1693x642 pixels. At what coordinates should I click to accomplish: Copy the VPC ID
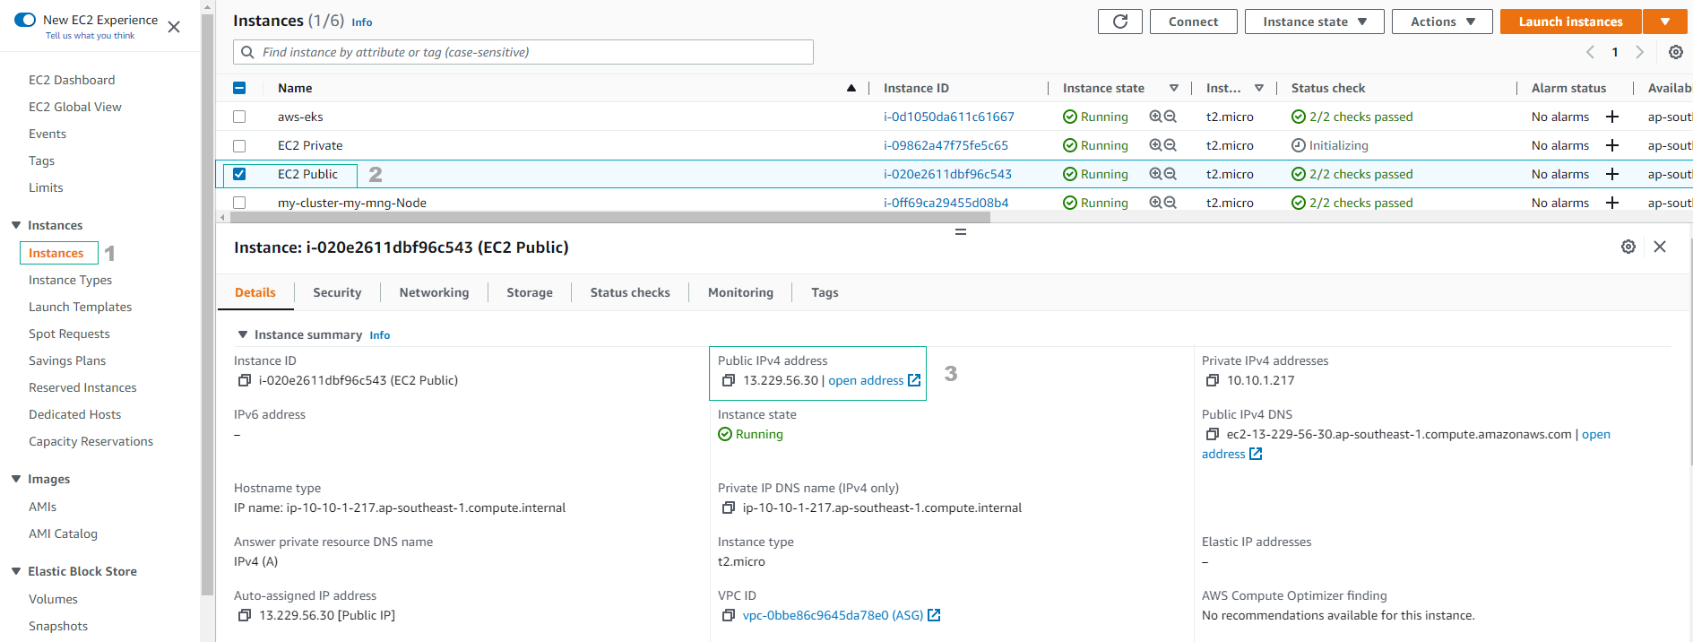click(728, 615)
